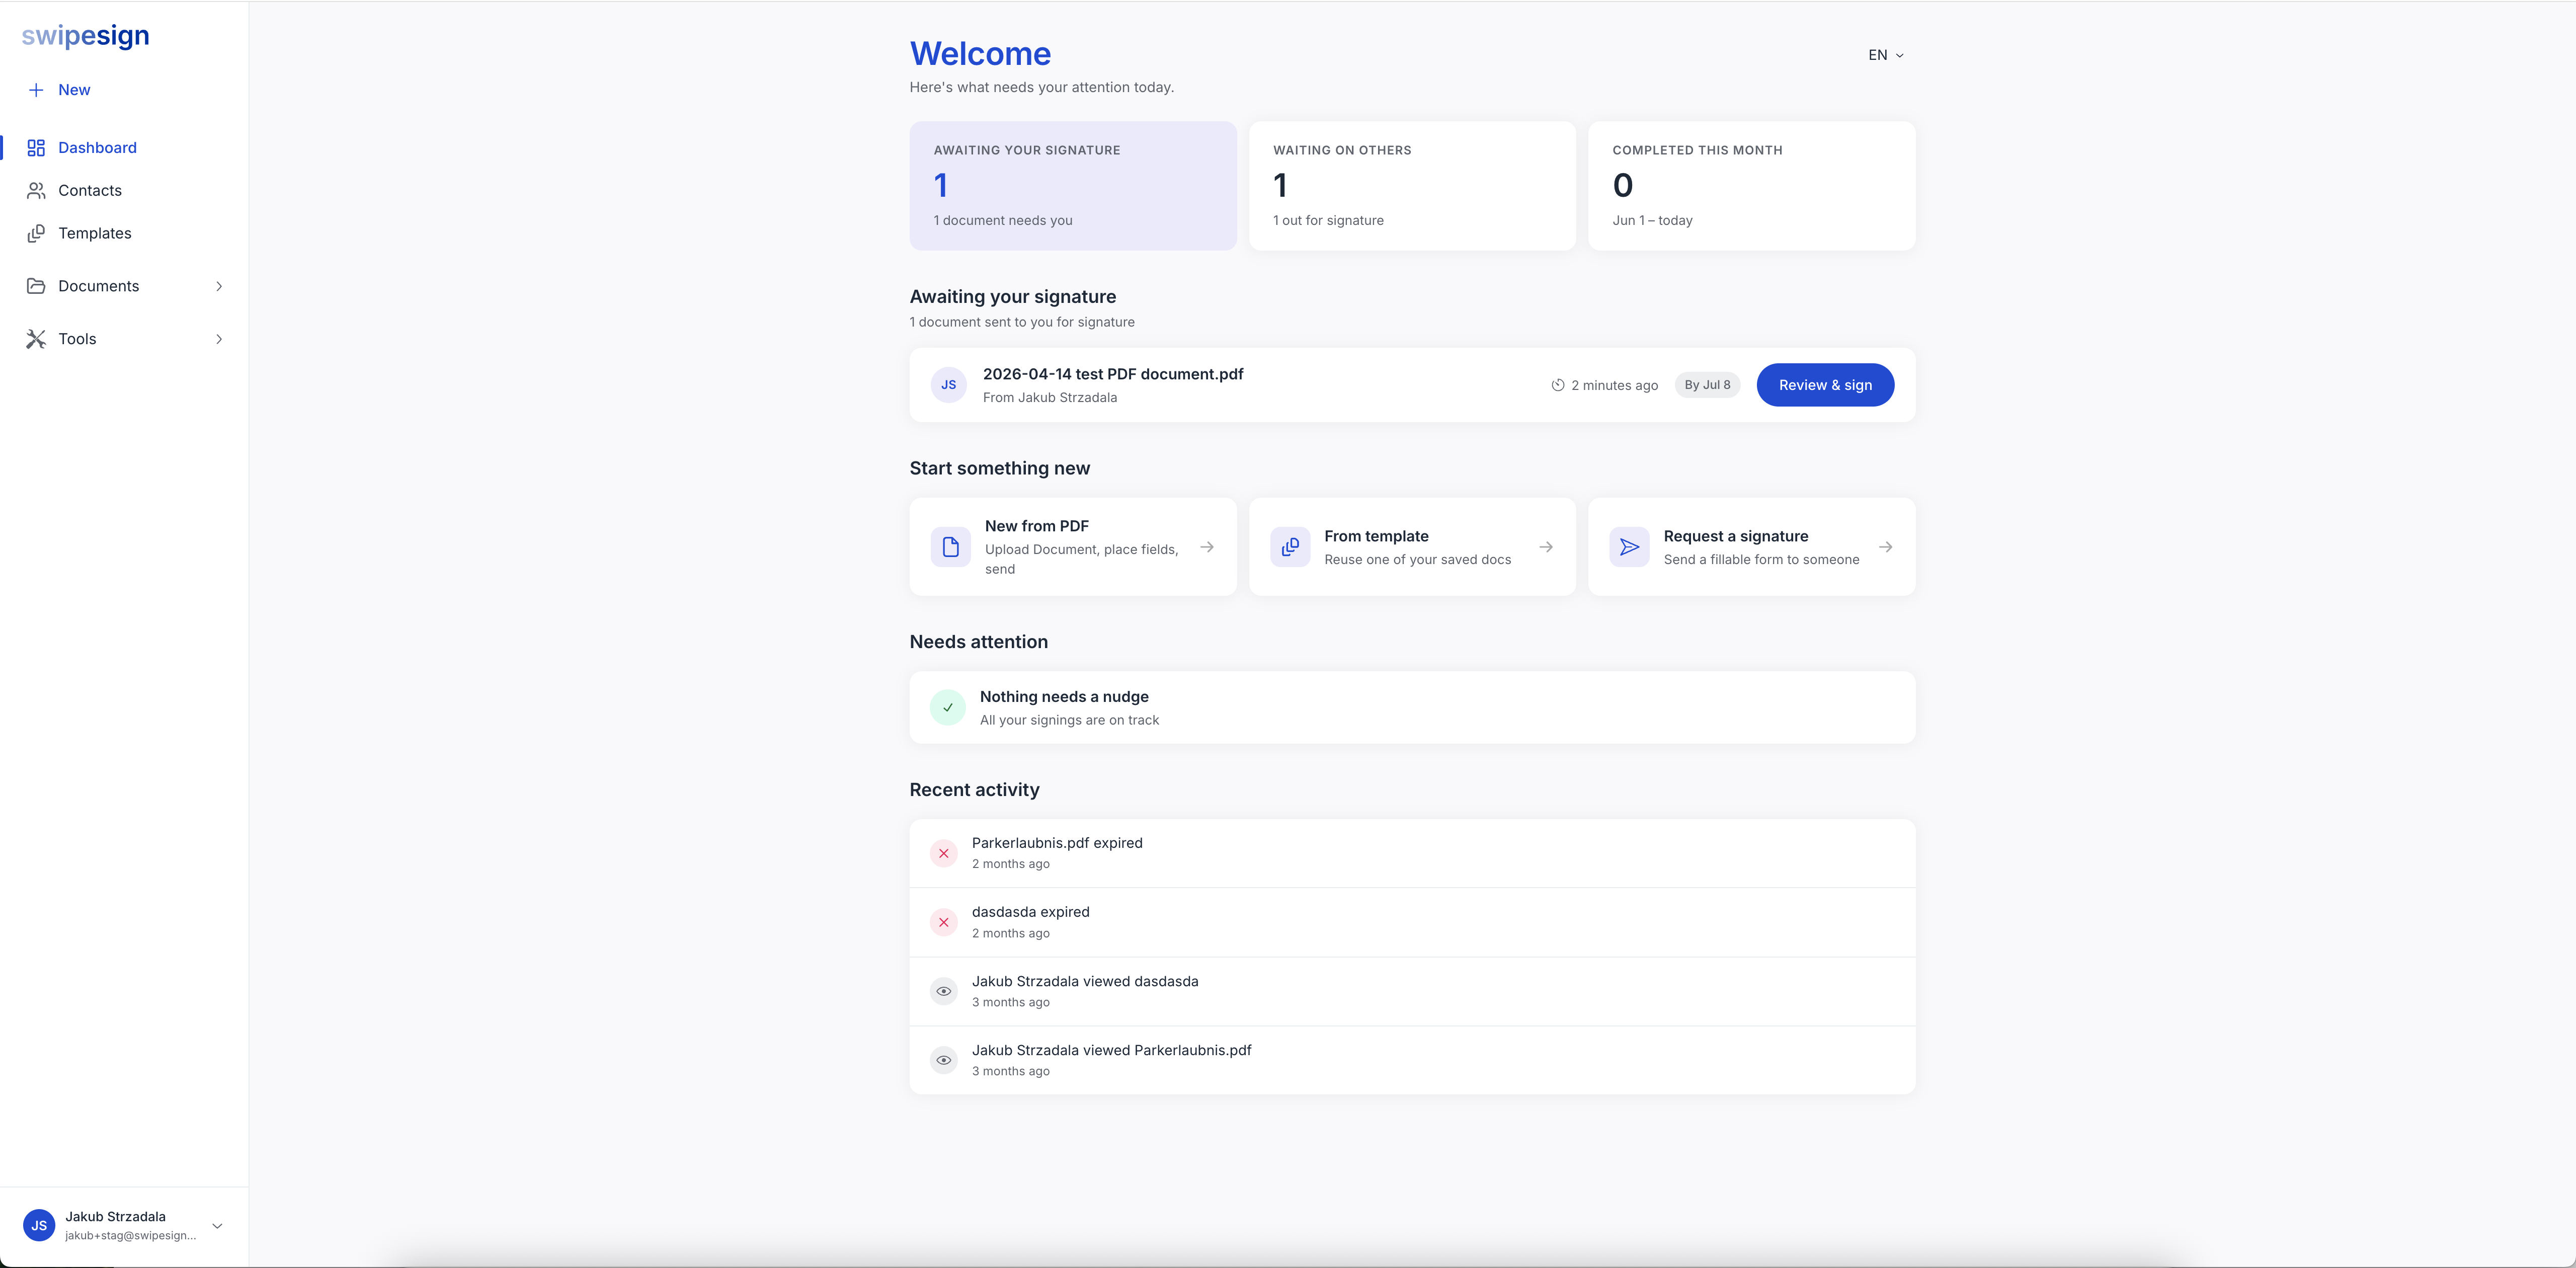Click the arrow on Request a signature card
The image size is (2576, 1268).
(1885, 547)
